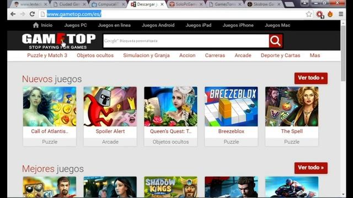This screenshot has width=353, height=198.
Task: Open the Objetos ocultos category link
Action: pyautogui.click(x=95, y=56)
